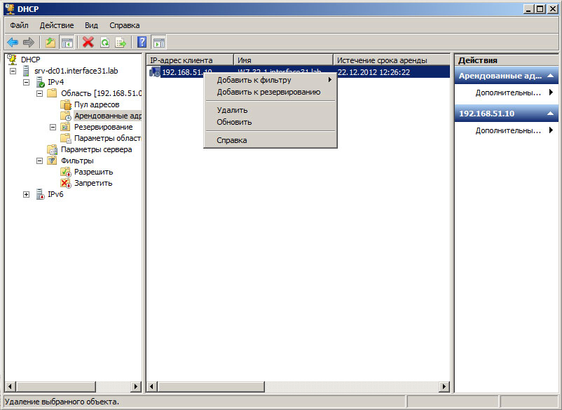562x410 pixels.
Task: Sort by Истечение срока аренды column header
Action: coord(392,60)
